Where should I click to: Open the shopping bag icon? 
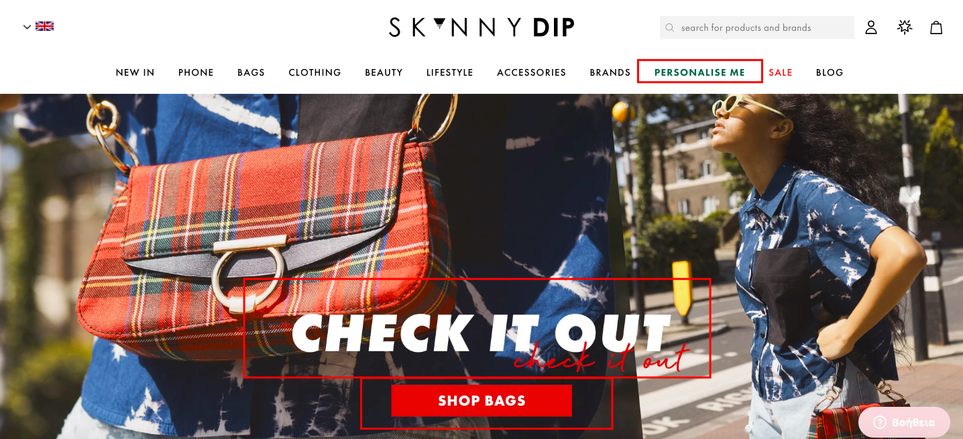point(936,27)
